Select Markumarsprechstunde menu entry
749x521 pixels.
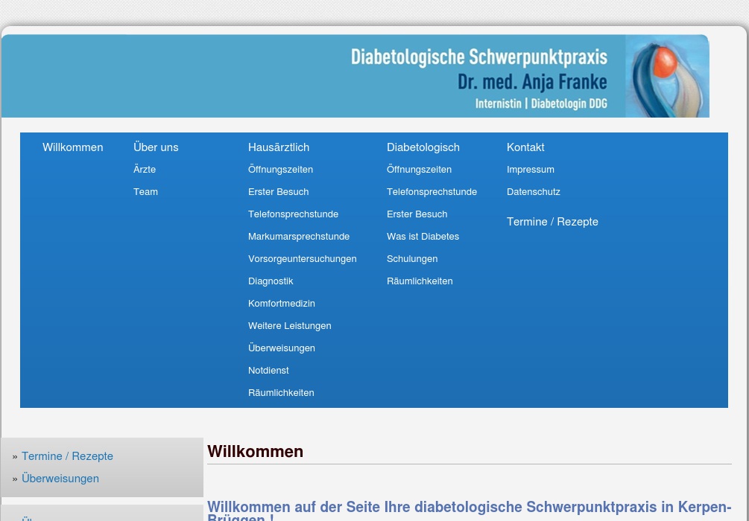point(298,237)
